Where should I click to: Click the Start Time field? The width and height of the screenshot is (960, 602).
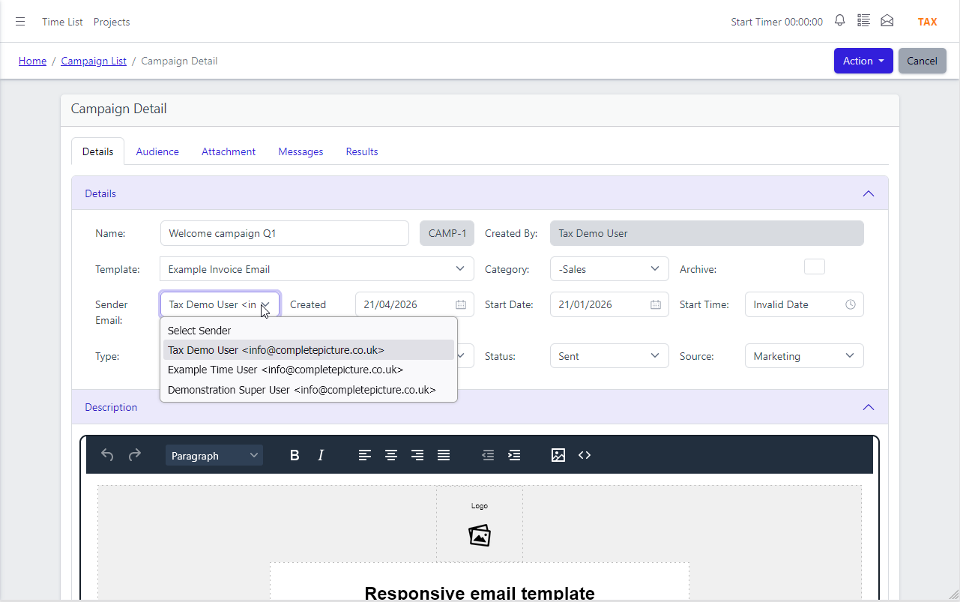coord(804,304)
